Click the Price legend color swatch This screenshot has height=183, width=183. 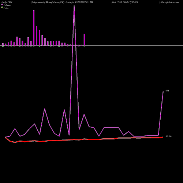pyautogui.click(x=2, y=8)
